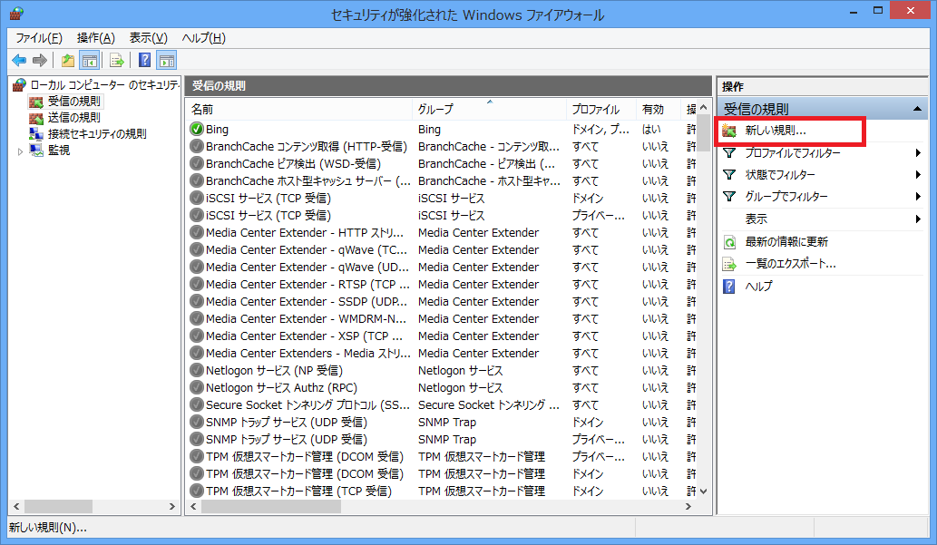
Task: Open the 操作(A) menu
Action: pyautogui.click(x=96, y=38)
